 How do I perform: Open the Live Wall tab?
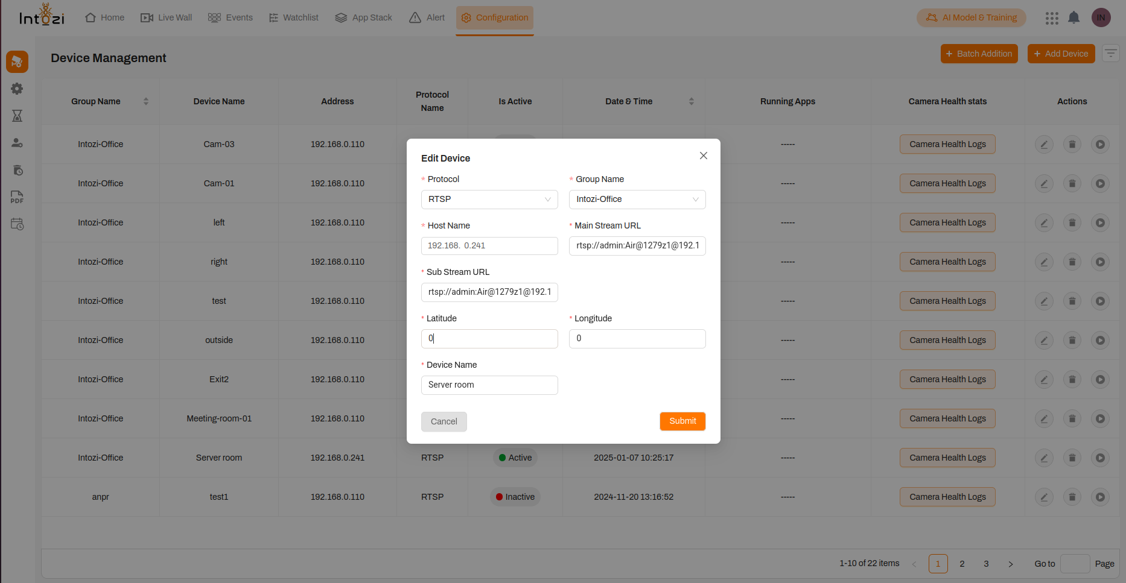(167, 17)
